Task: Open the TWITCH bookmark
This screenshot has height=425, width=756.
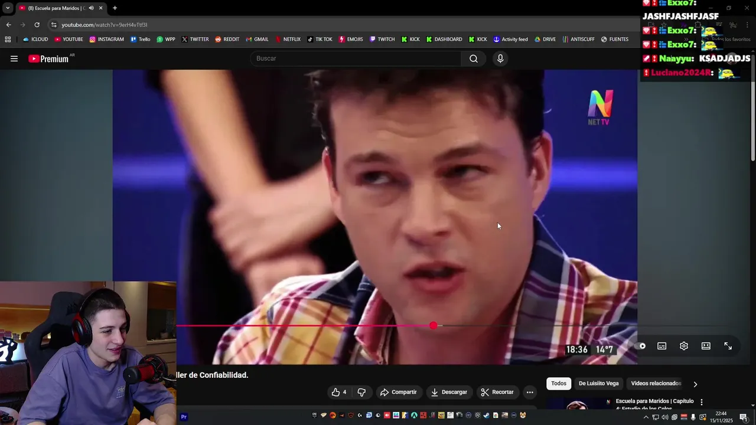Action: click(x=382, y=40)
